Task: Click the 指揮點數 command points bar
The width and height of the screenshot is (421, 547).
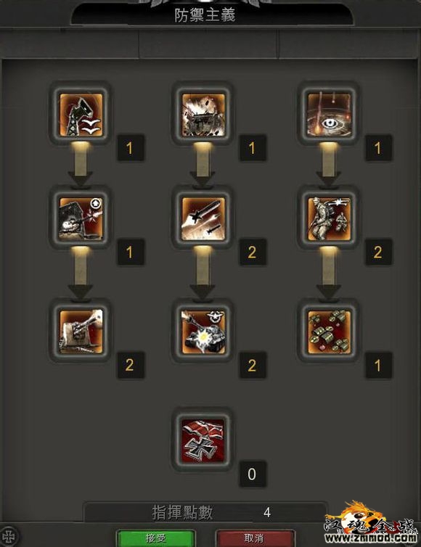Action: [x=205, y=512]
